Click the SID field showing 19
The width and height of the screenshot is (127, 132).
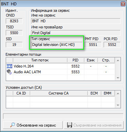[x=14, y=45]
